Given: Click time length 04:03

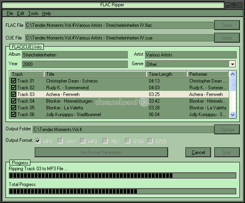Looking at the screenshot, I should tap(154, 88).
